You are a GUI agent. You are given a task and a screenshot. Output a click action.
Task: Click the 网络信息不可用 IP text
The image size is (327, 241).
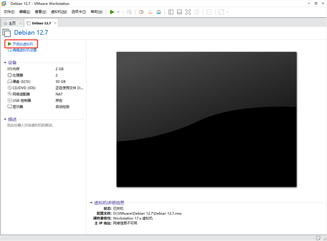click(125, 223)
